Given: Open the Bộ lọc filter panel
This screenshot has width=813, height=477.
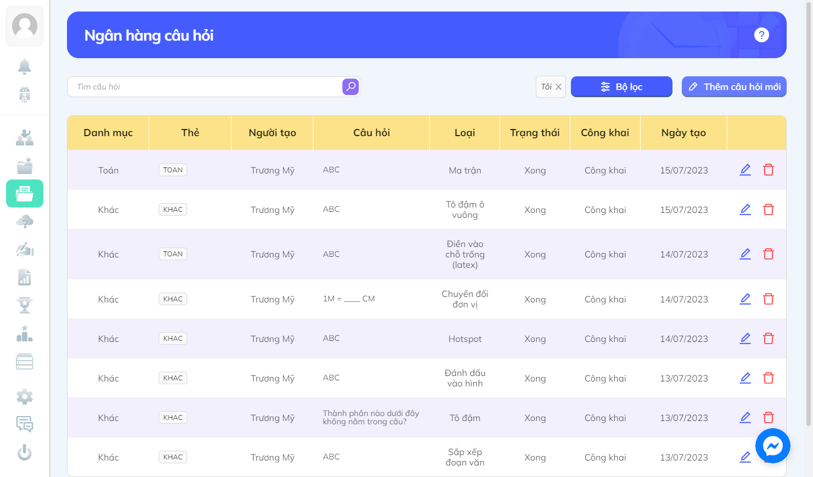Looking at the screenshot, I should tap(621, 87).
